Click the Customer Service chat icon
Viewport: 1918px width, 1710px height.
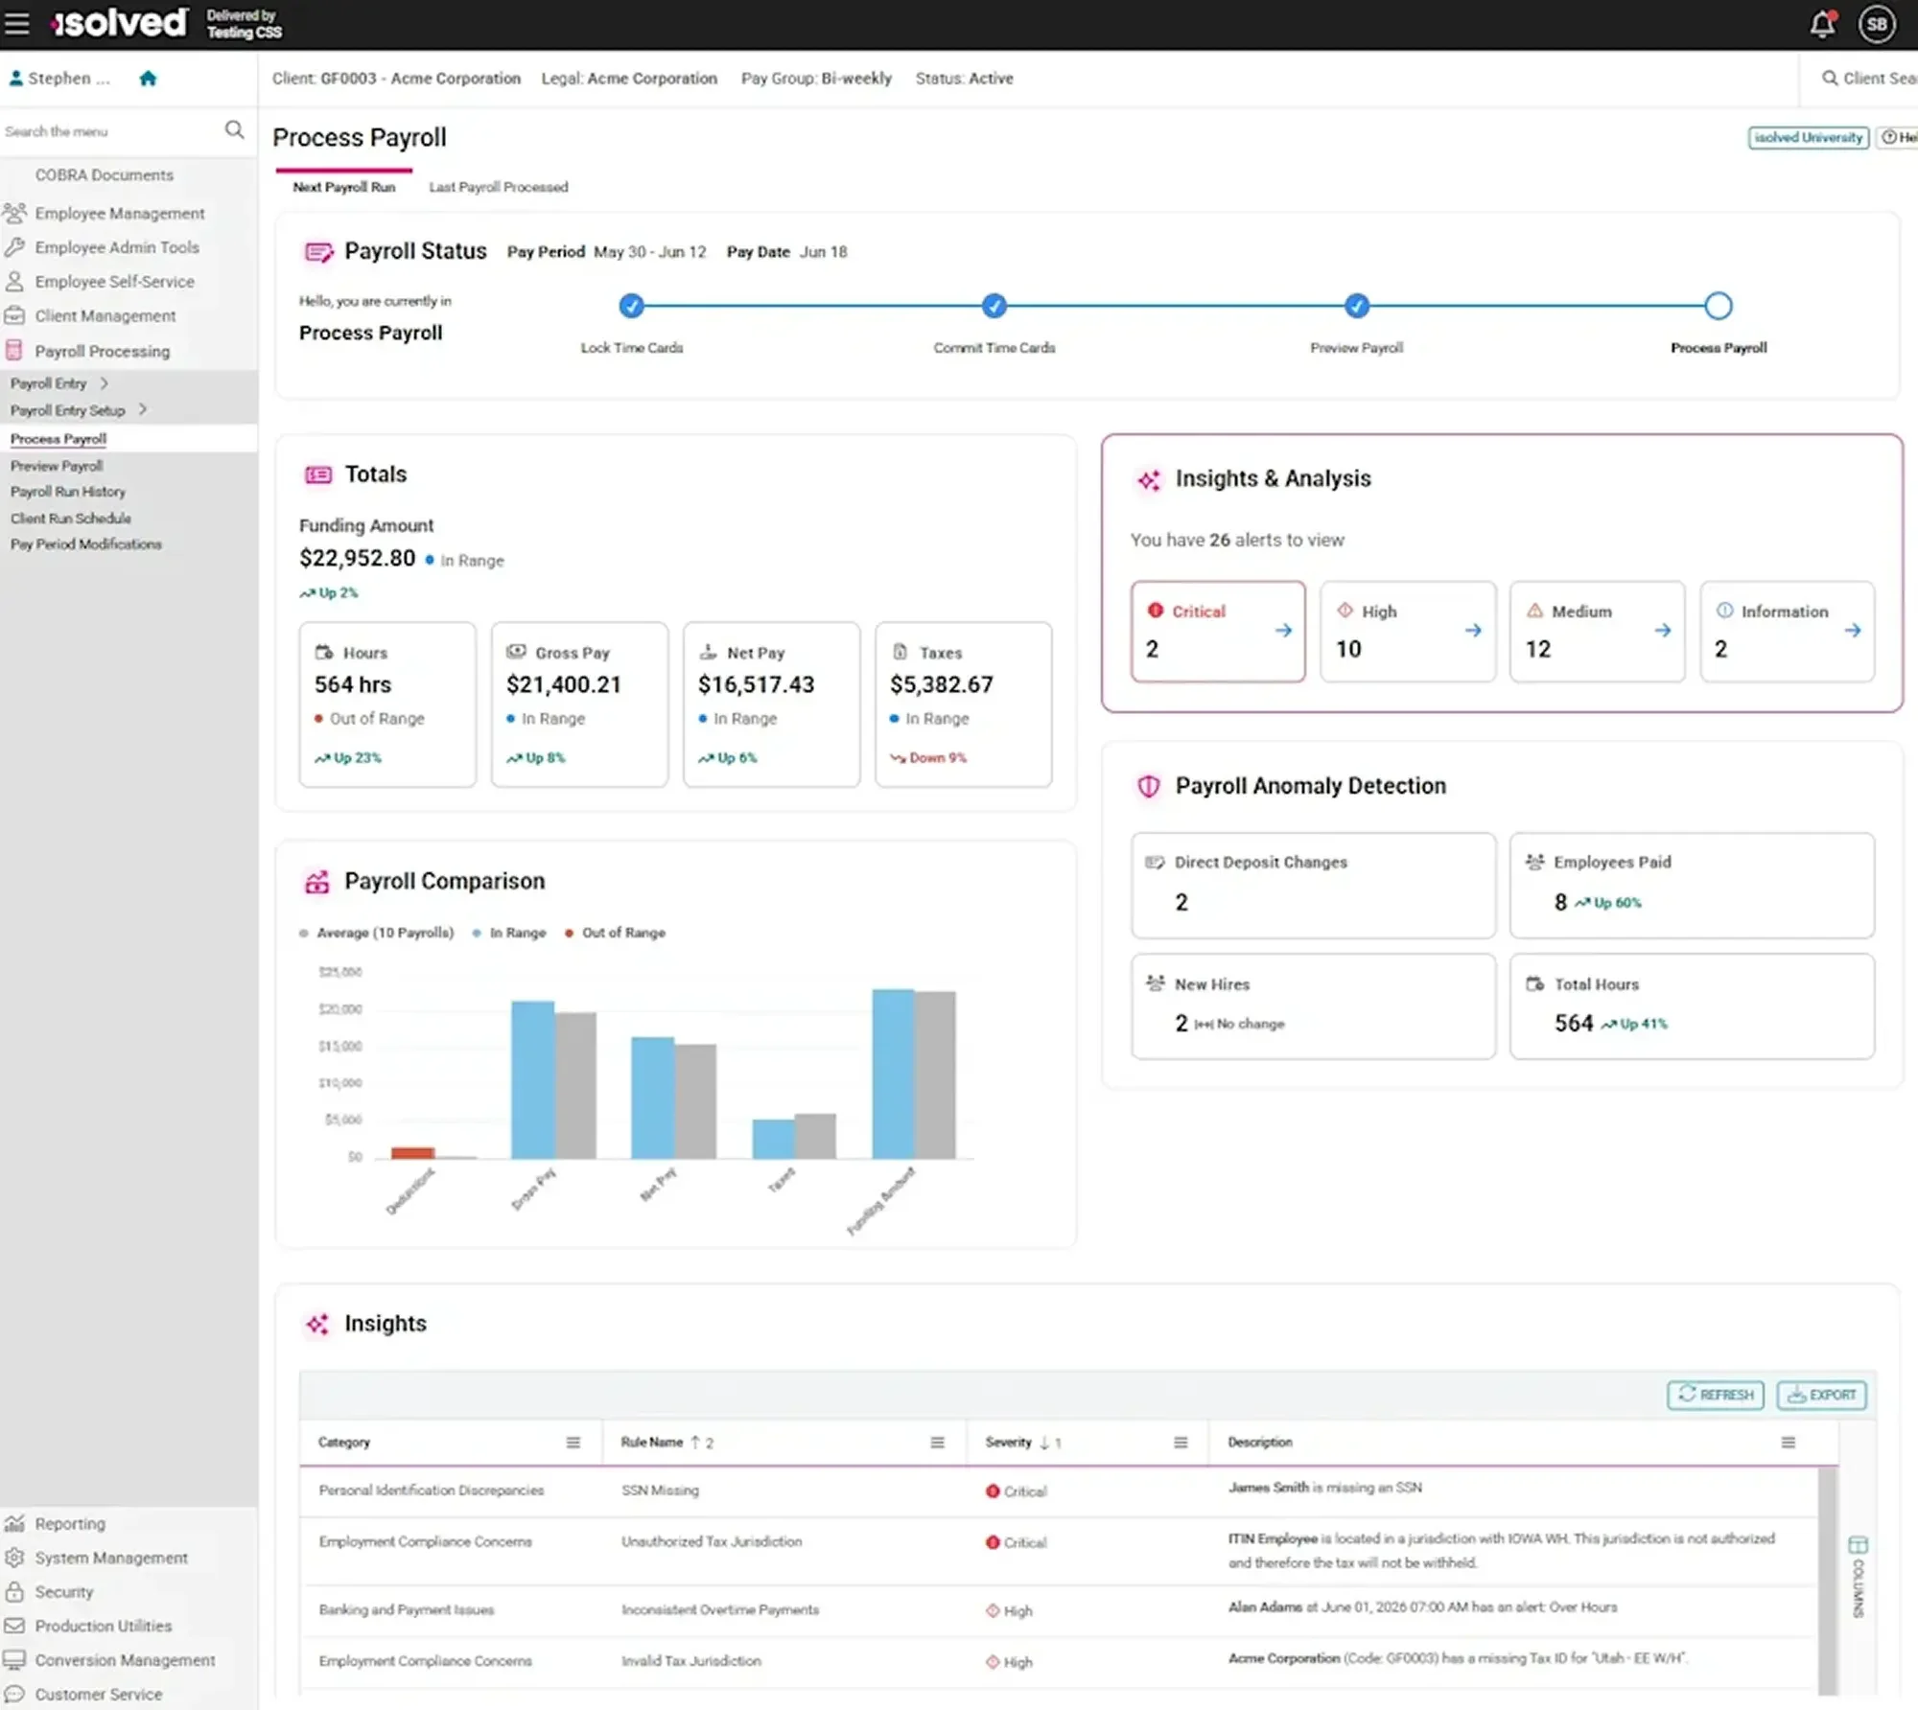click(x=14, y=1694)
